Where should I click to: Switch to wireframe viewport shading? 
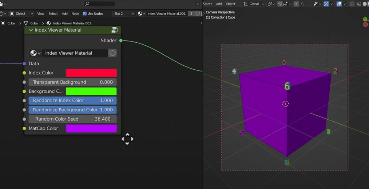359,4
